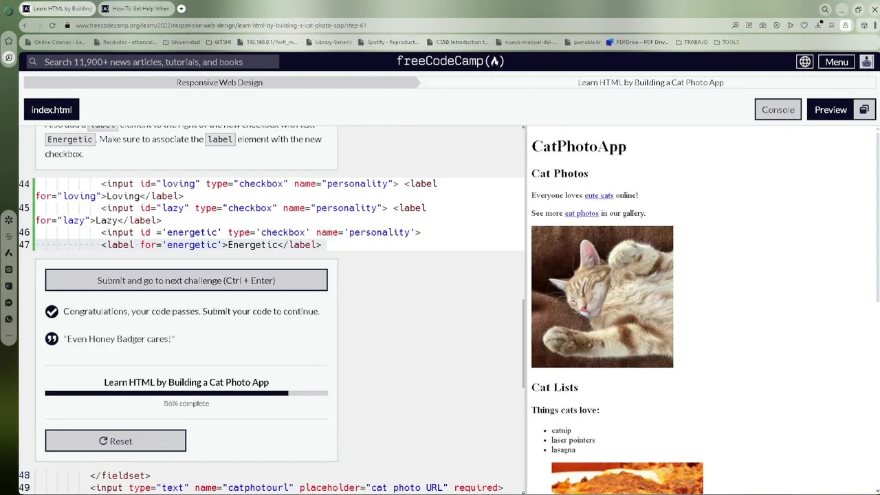Click the globe language icon

[x=804, y=62]
